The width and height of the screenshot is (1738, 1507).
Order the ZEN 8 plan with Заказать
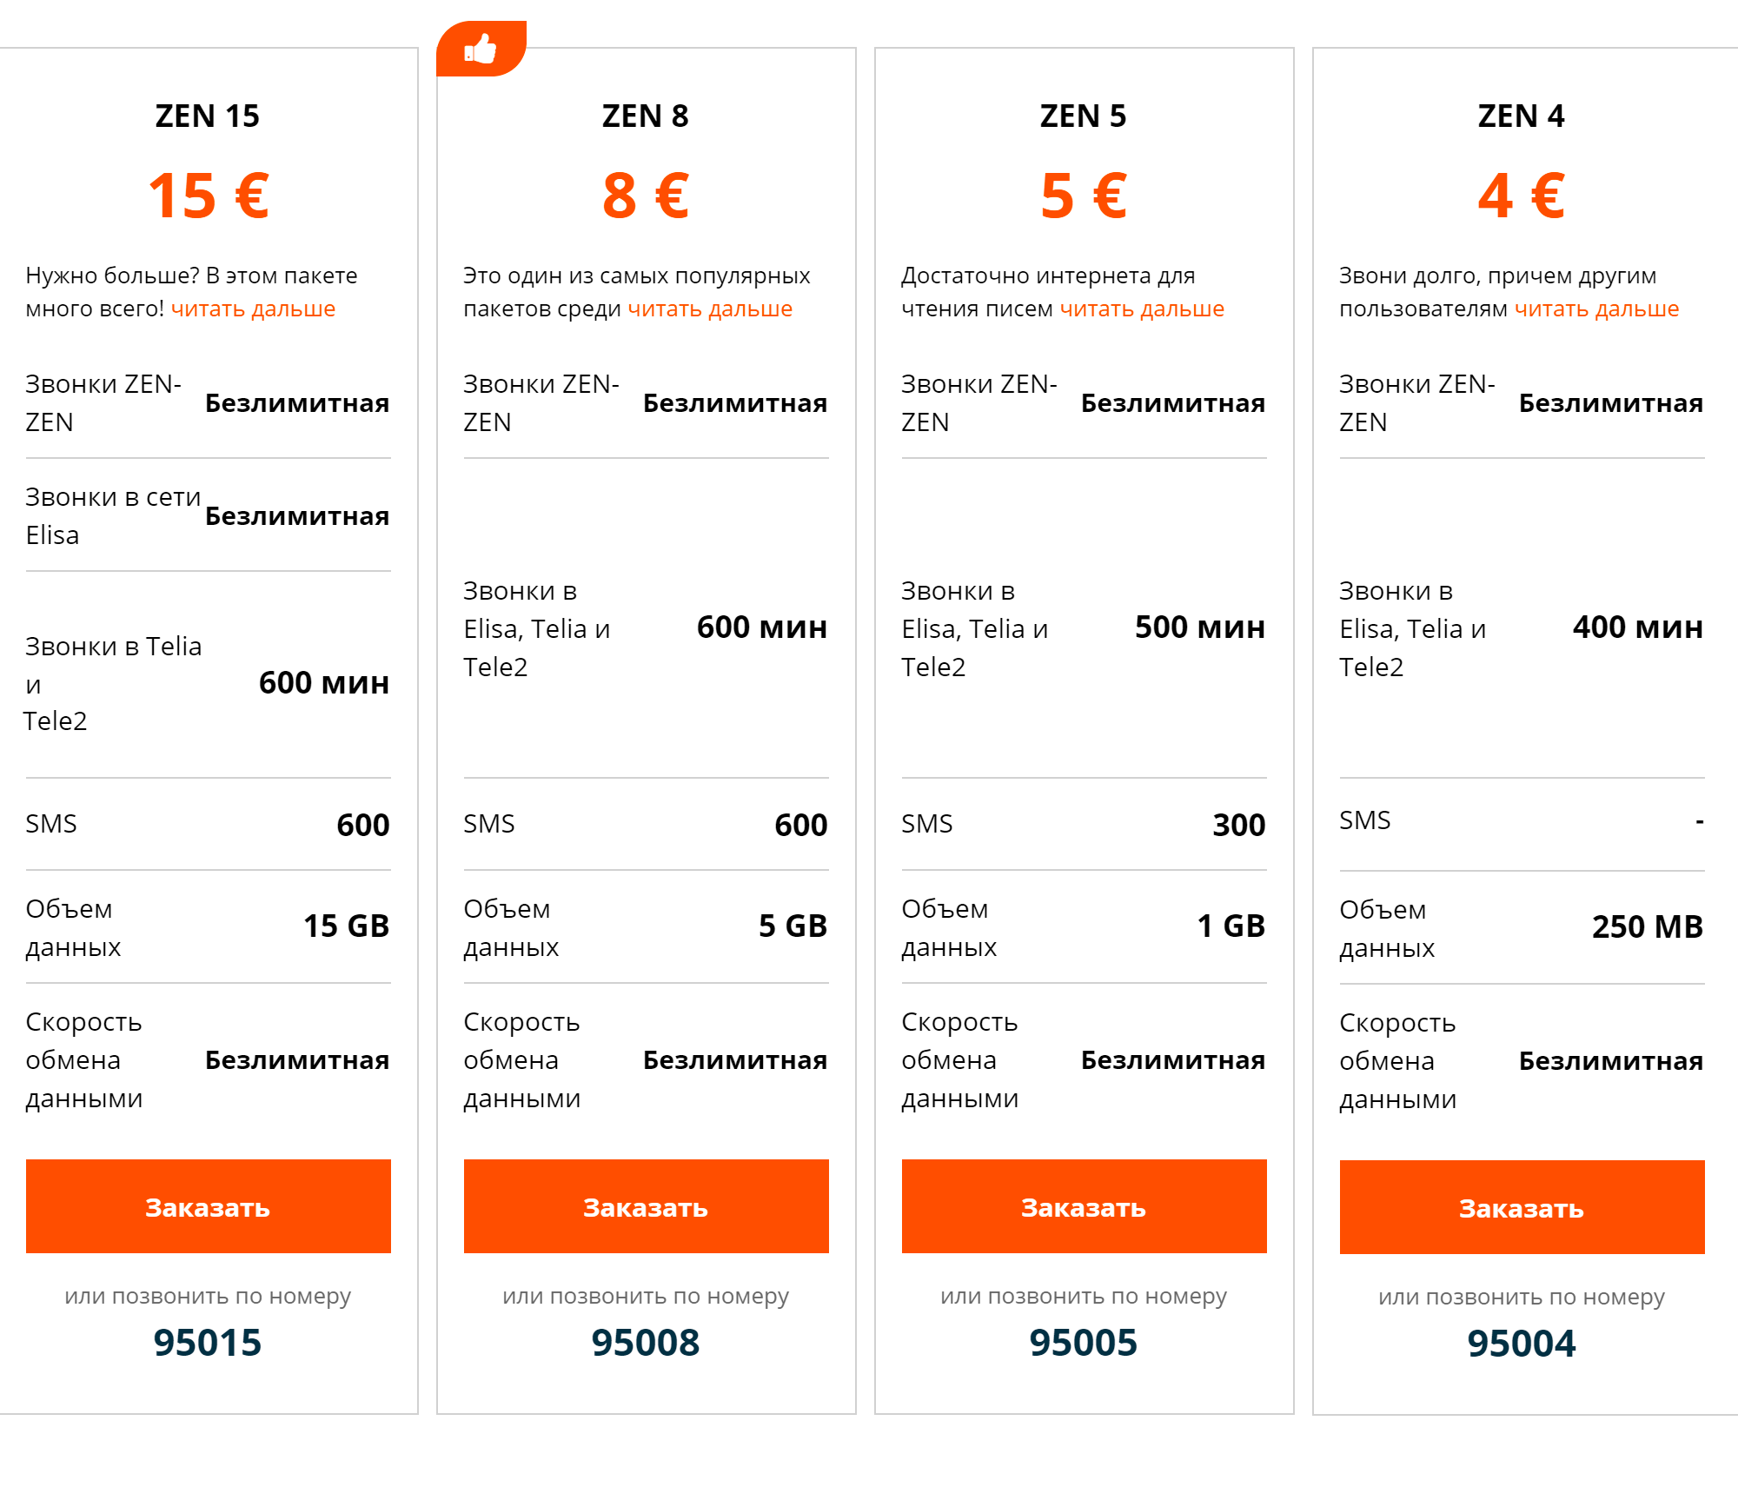click(x=647, y=1206)
